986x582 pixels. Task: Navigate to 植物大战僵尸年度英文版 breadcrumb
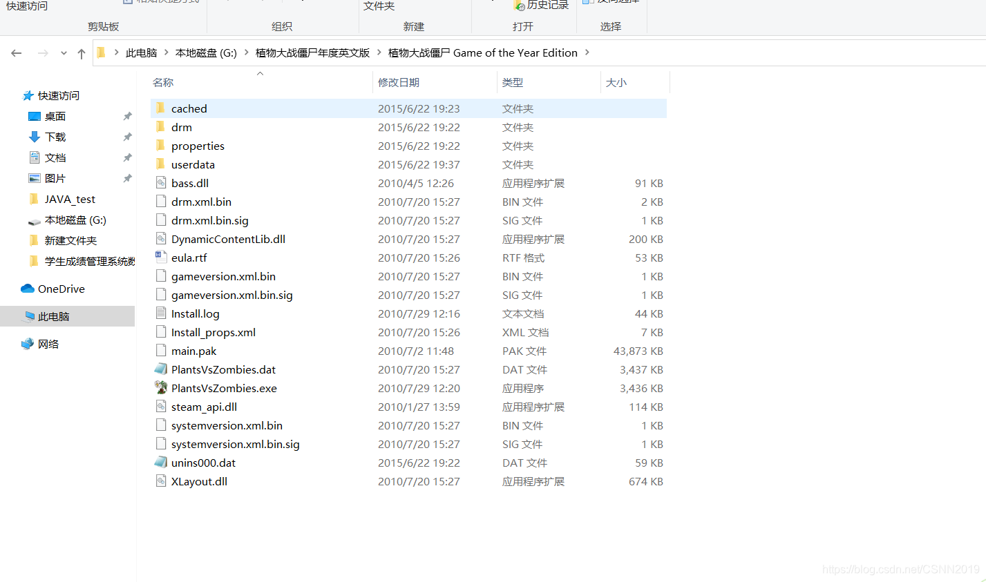313,53
